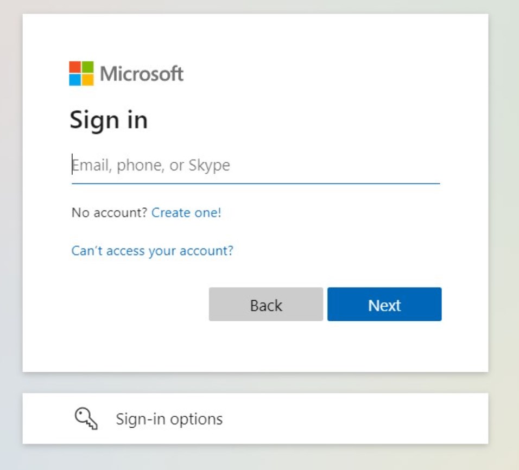Screen dimensions: 519x470
Task: Go back with the Back button
Action: click(266, 304)
